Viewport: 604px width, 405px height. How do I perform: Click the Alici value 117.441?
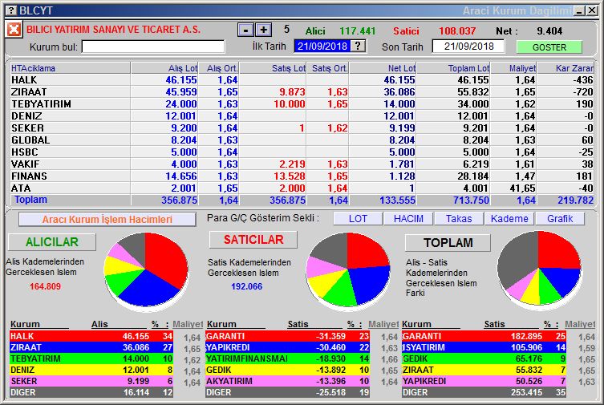tap(357, 30)
